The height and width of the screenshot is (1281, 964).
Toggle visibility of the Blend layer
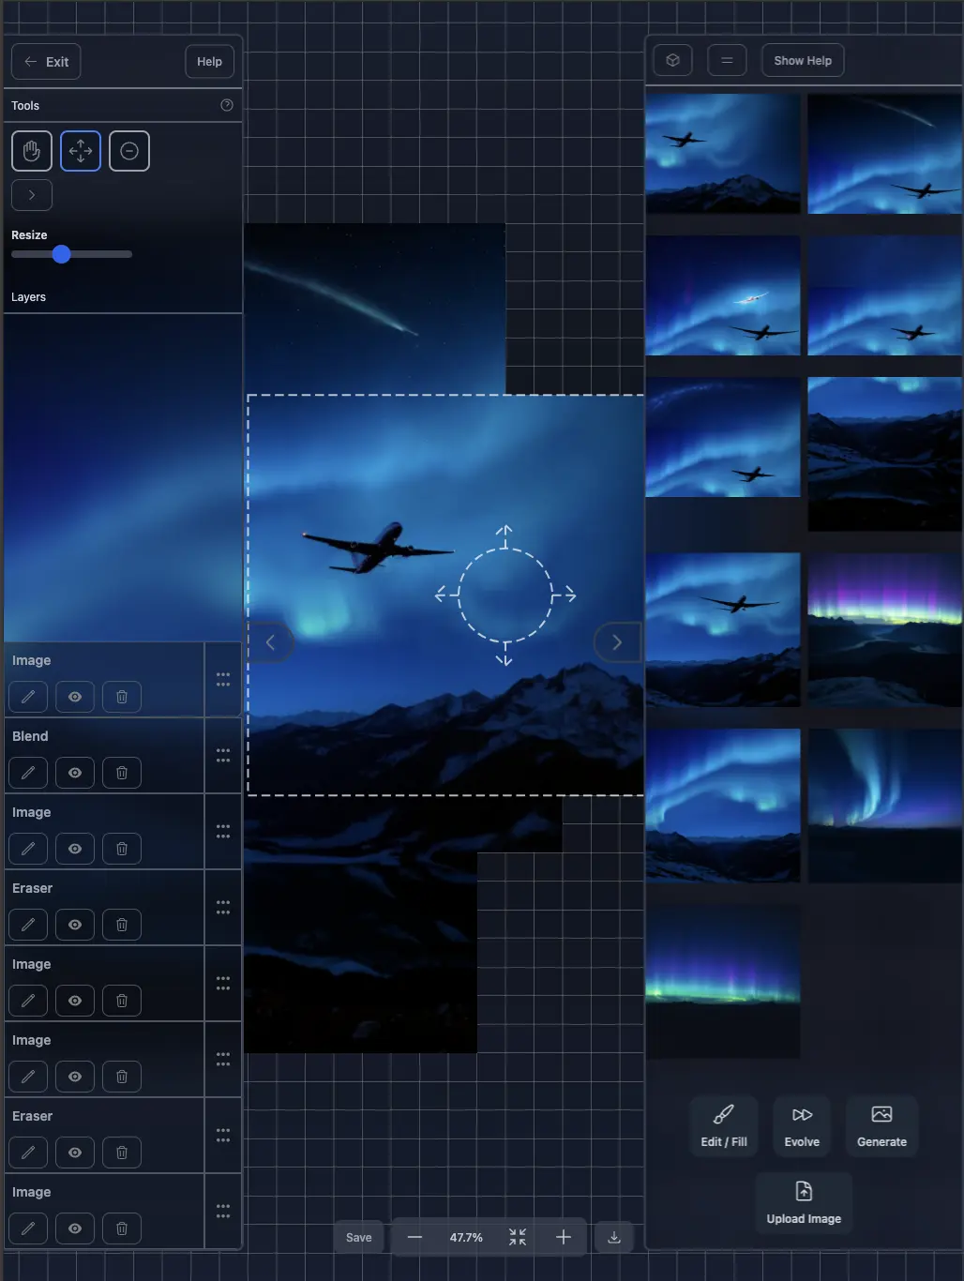[x=75, y=773]
